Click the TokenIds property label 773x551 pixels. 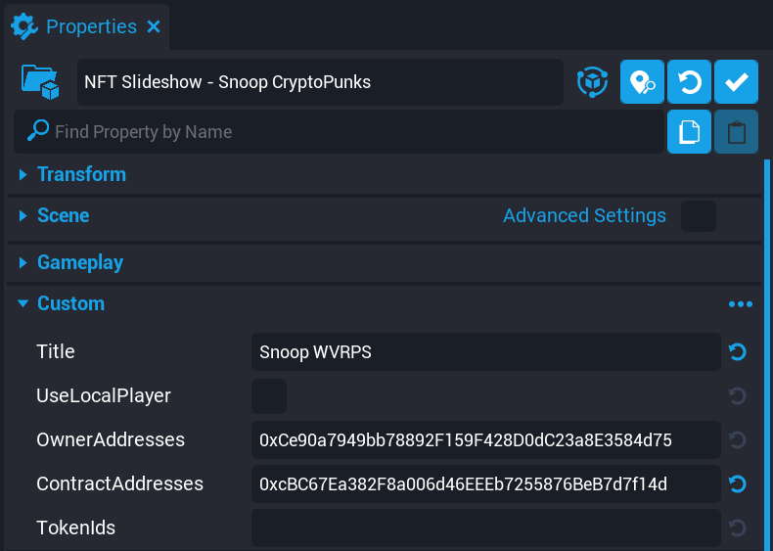76,528
